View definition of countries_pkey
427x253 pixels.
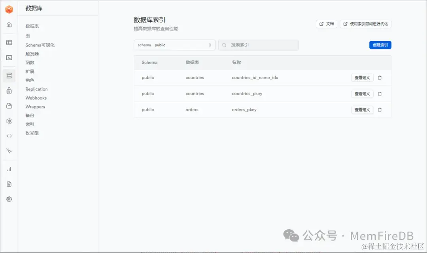[362, 94]
